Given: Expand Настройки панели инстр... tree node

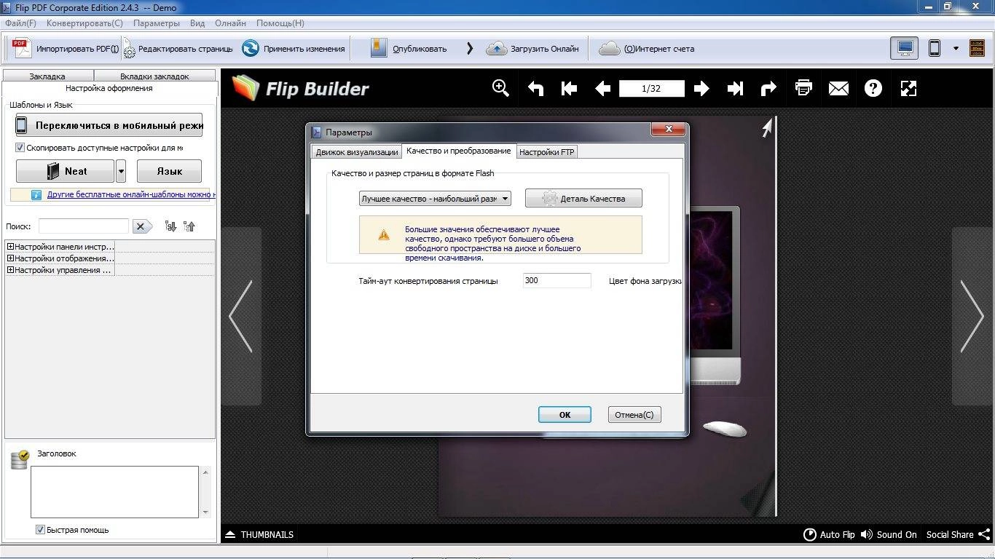Looking at the screenshot, I should click(10, 247).
